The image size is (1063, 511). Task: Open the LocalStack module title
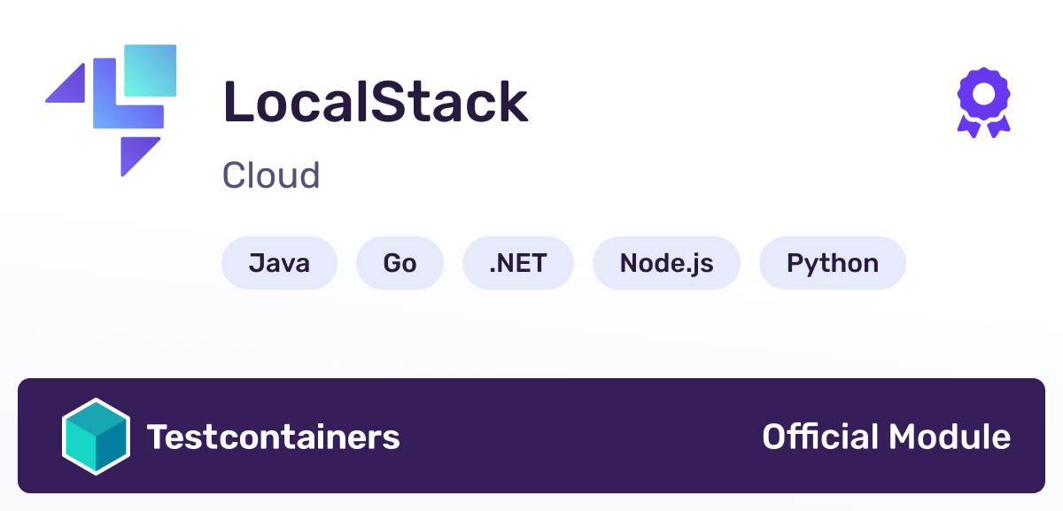click(x=376, y=102)
